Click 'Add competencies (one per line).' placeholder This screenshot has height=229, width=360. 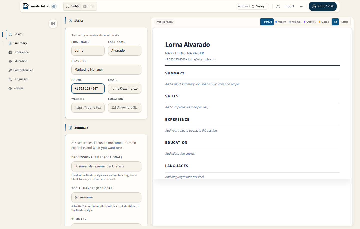coord(187,107)
